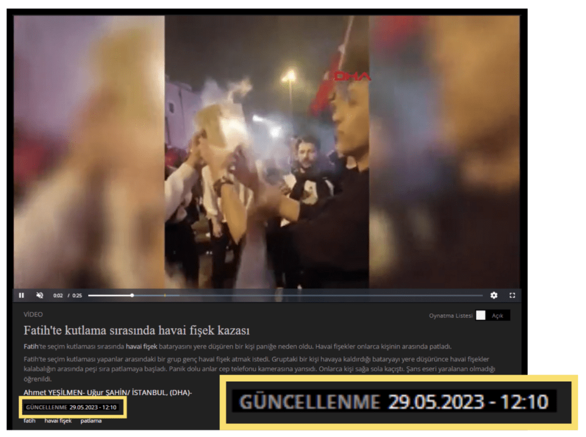This screenshot has height=437, width=586.
Task: Pause the video playback
Action: pyautogui.click(x=21, y=296)
